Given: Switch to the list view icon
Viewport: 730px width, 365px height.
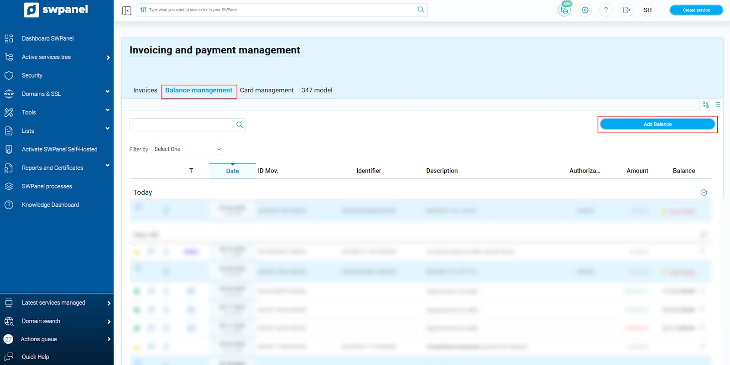Looking at the screenshot, I should (717, 104).
